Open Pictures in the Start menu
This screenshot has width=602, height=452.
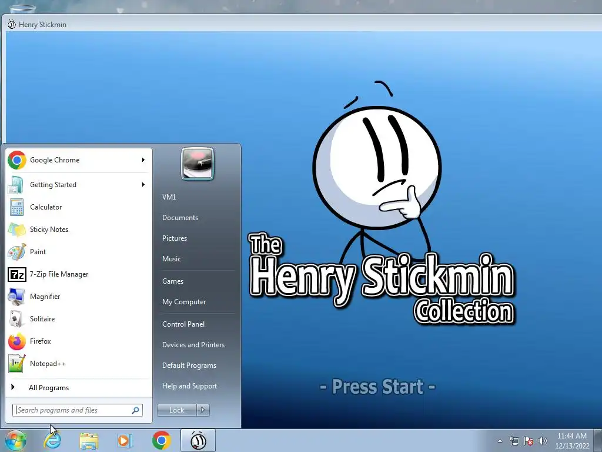[x=175, y=238]
